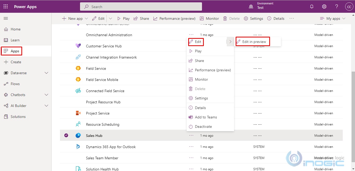Choose Details in the context menu

(210, 108)
